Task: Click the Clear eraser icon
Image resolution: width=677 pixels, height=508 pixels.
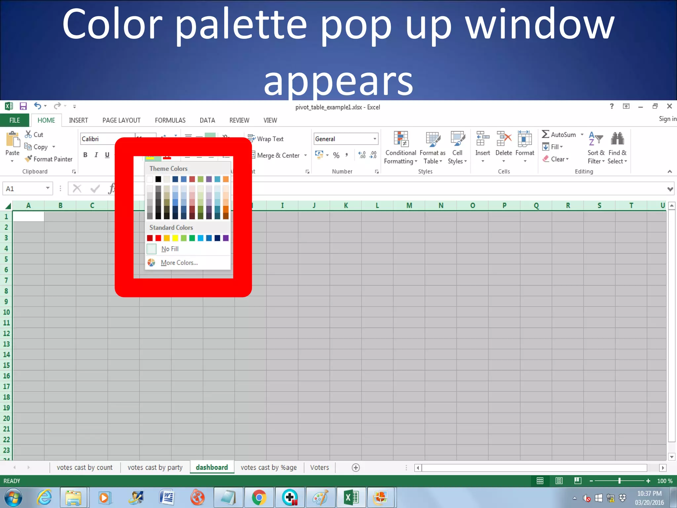Action: (x=546, y=159)
